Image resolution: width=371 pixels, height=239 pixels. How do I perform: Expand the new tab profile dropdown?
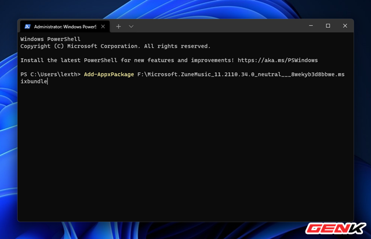pyautogui.click(x=131, y=27)
